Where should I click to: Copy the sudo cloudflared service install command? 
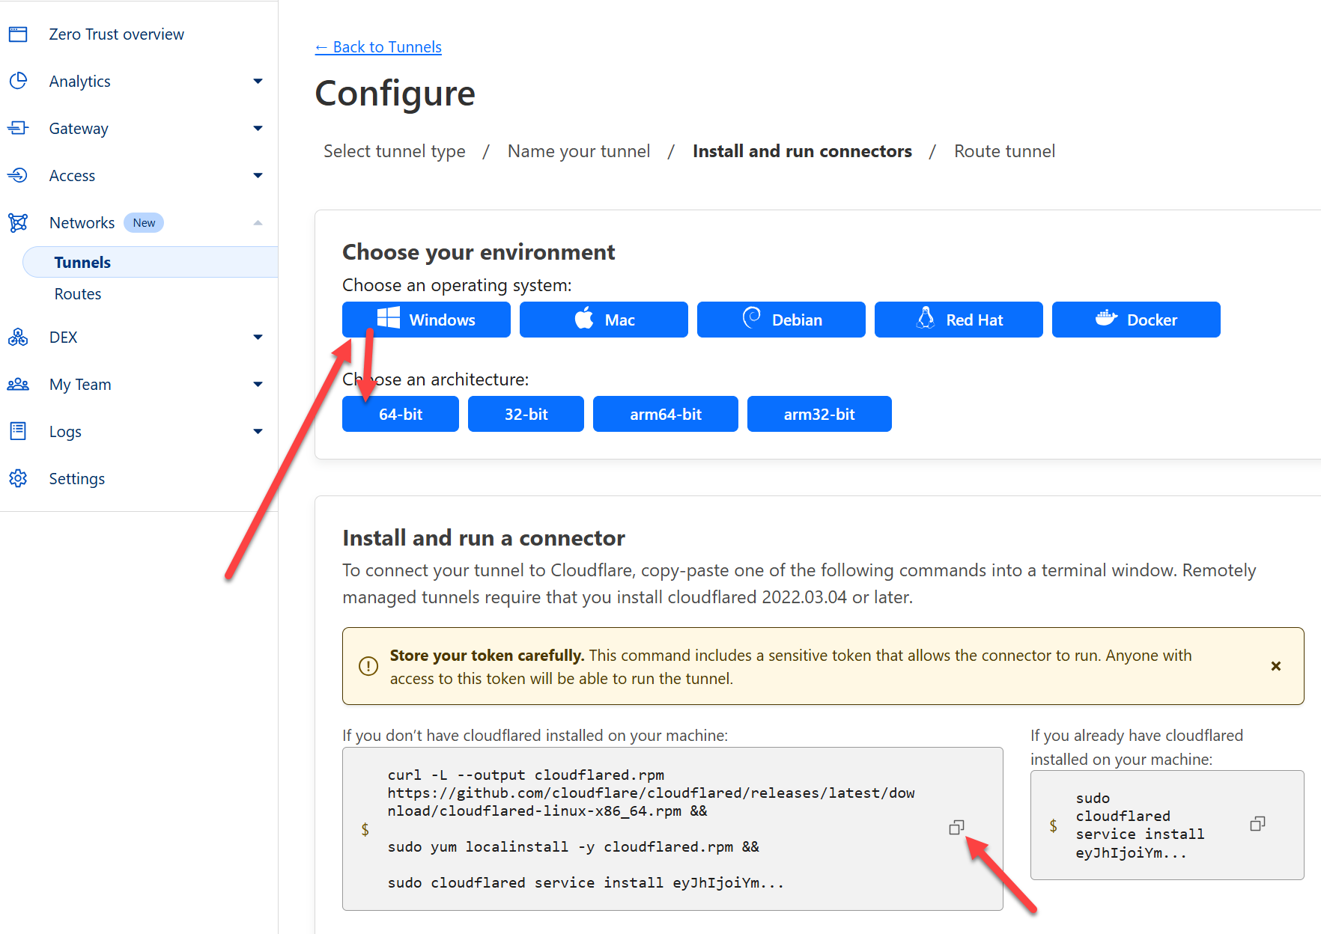[x=1257, y=824]
